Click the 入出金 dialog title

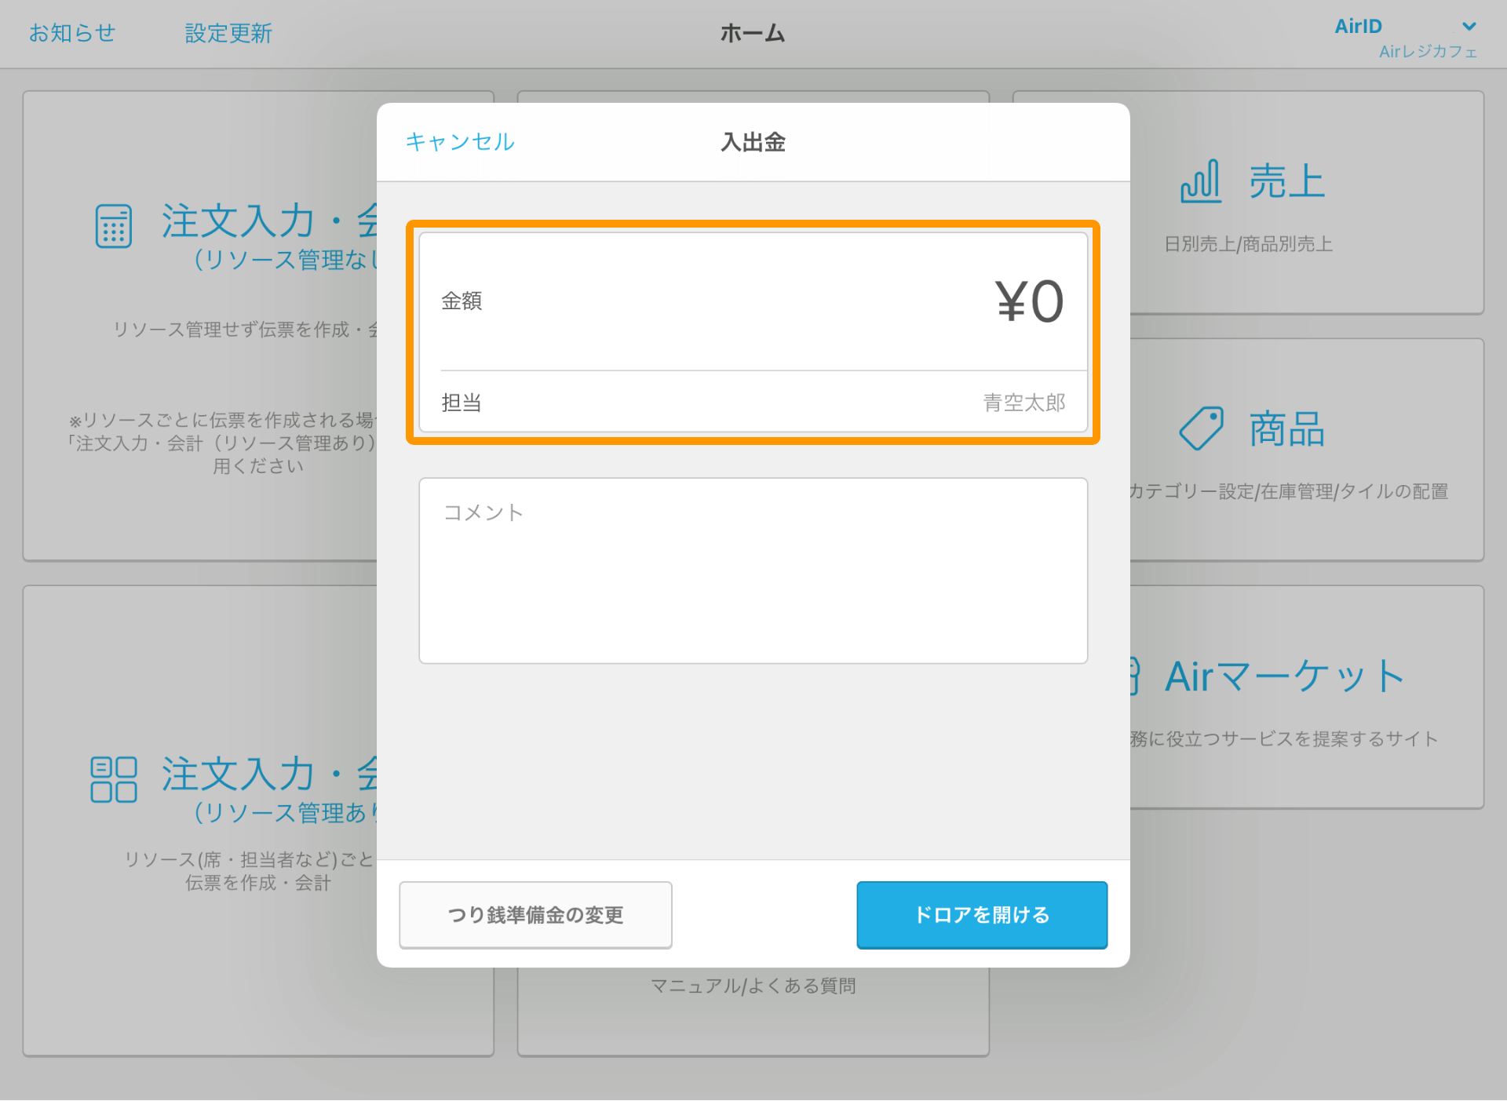[753, 142]
